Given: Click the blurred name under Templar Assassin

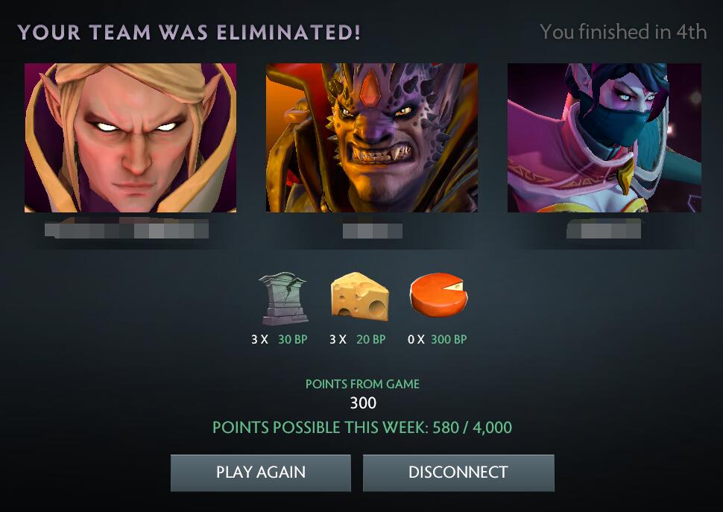Looking at the screenshot, I should [604, 229].
